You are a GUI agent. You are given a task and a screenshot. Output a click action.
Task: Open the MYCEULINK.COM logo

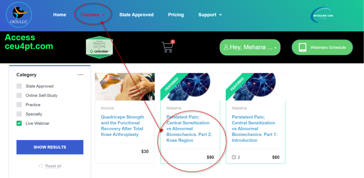tap(323, 15)
